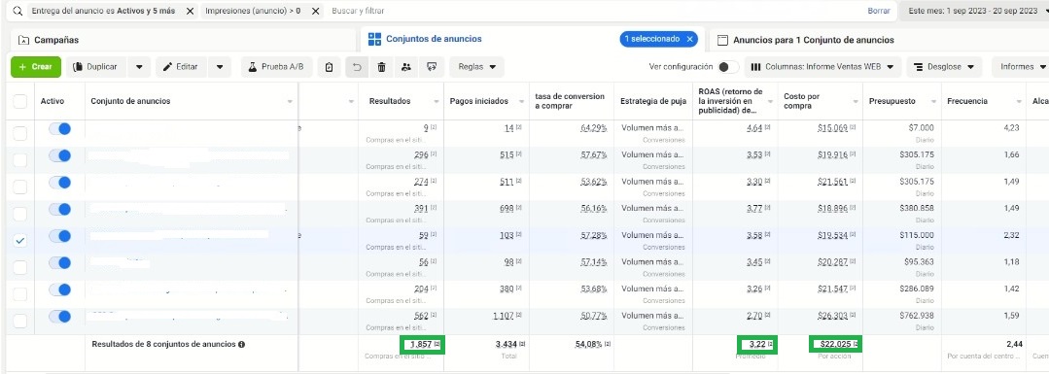Click the Duplicar button

(97, 67)
